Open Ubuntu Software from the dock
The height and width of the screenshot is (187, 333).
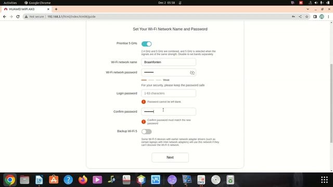(x=54, y=180)
